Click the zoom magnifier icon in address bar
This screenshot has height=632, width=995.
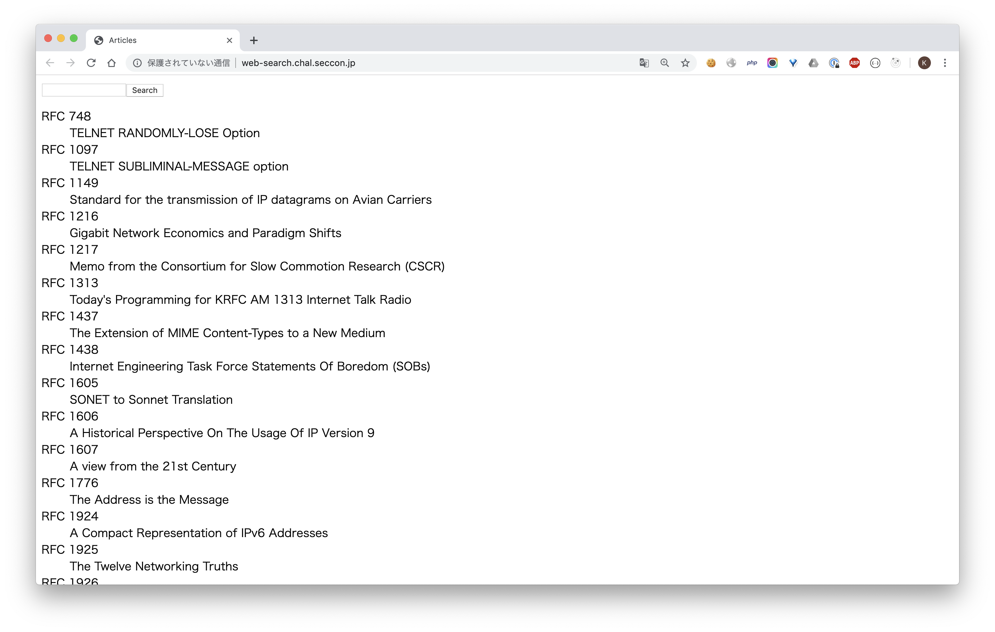point(665,63)
